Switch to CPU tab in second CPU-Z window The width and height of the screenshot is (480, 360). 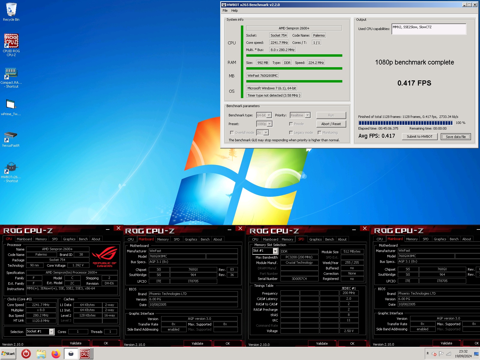(x=131, y=239)
